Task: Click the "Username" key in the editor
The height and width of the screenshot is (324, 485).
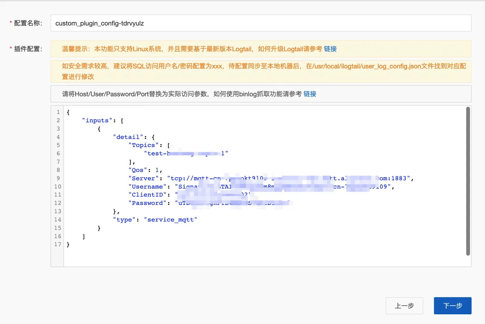Action: pyautogui.click(x=147, y=187)
